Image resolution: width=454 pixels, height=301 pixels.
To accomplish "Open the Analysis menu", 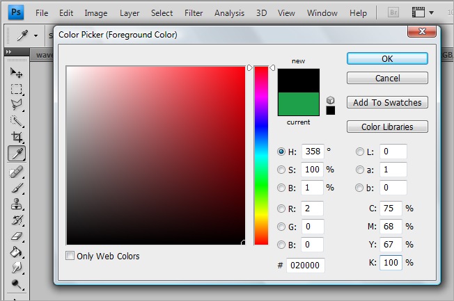I will 229,13.
